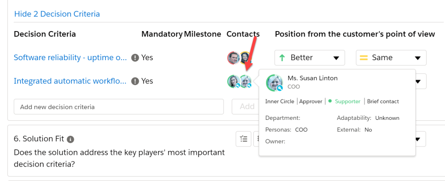The width and height of the screenshot is (445, 181).
Task: Open Integrated automatic workflow criteria link
Action: [x=70, y=81]
